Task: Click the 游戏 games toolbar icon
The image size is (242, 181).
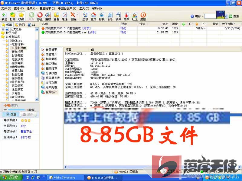Action: point(126,16)
